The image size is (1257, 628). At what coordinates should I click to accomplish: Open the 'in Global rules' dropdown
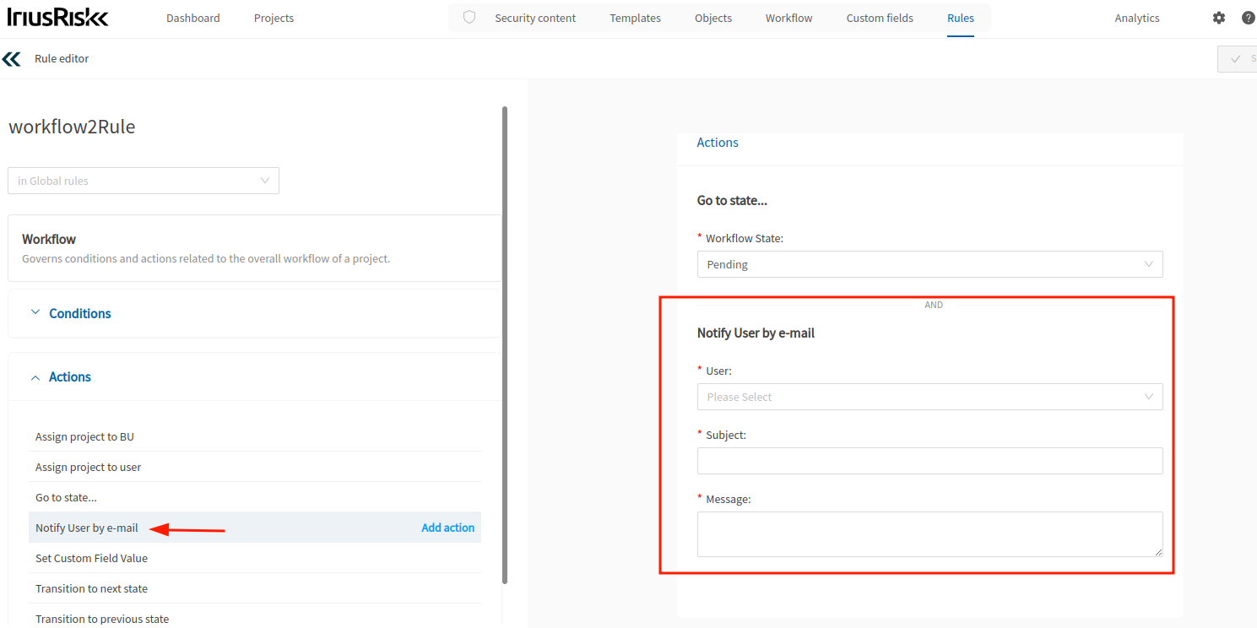144,181
